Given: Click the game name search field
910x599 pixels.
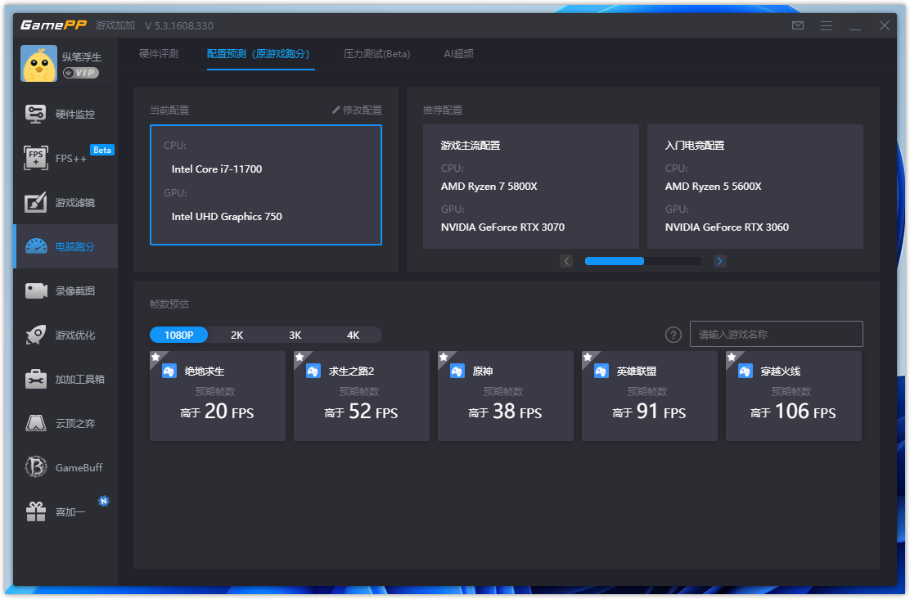Looking at the screenshot, I should 776,334.
